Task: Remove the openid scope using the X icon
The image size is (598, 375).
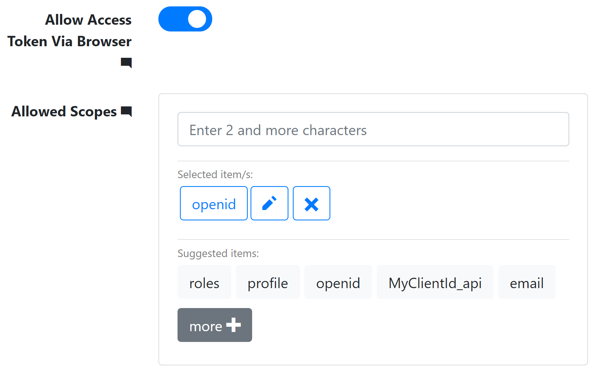Action: coord(312,203)
